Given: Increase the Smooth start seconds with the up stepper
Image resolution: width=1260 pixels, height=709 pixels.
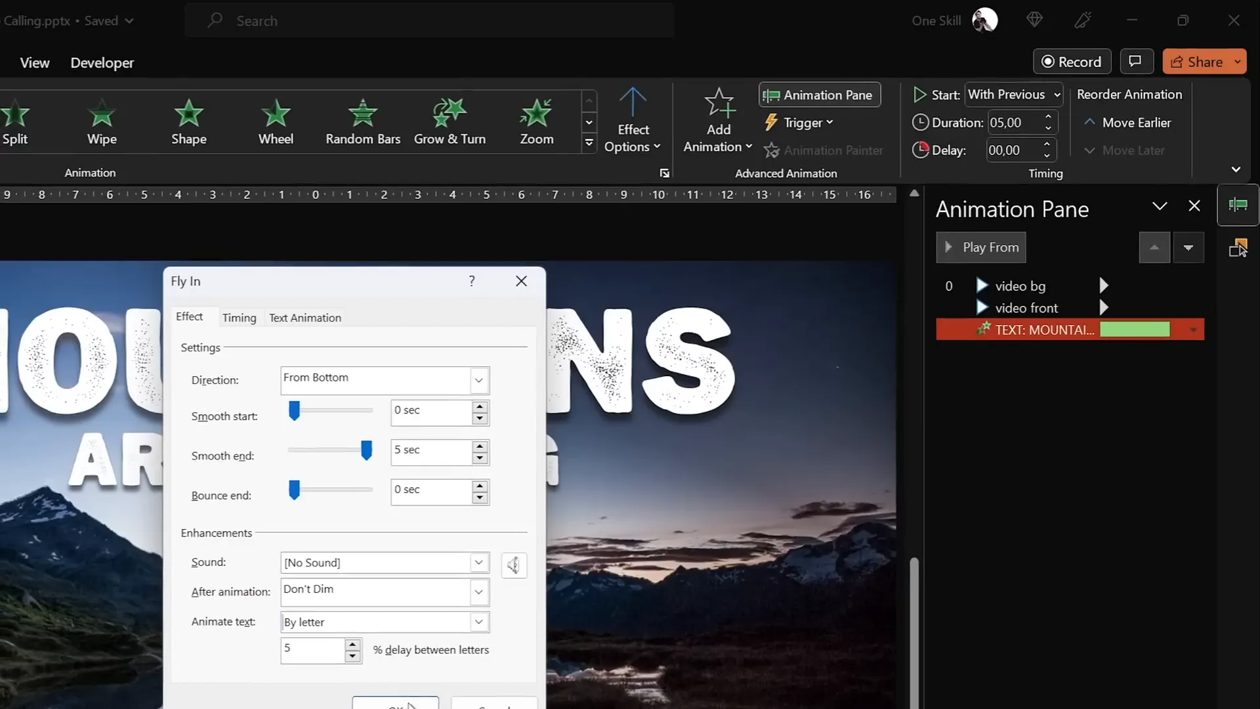Looking at the screenshot, I should pyautogui.click(x=480, y=406).
